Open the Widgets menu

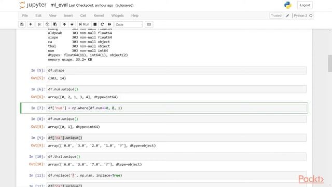117,16
